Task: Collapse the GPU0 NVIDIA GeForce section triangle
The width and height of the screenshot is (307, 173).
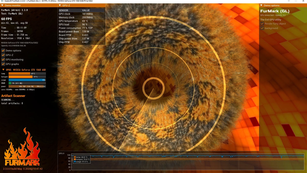Action: pos(3,70)
